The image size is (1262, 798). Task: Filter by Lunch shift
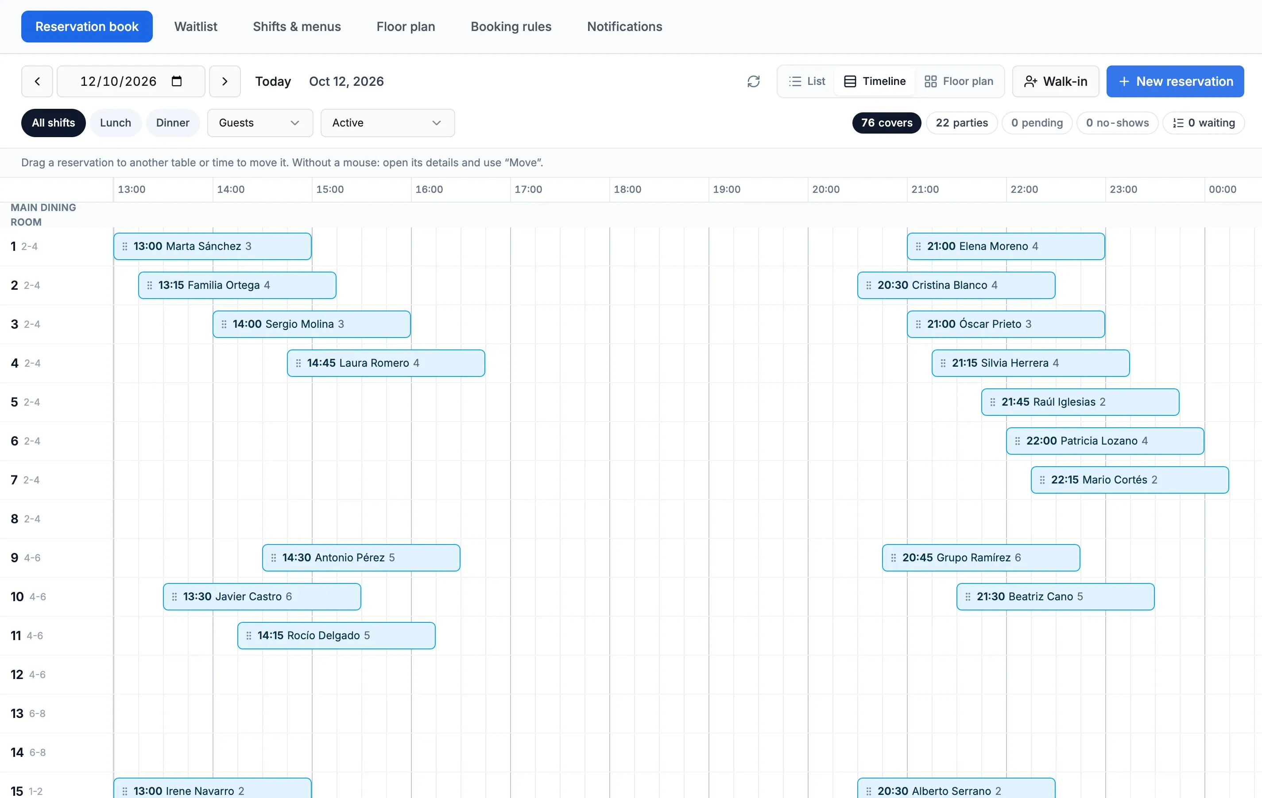(x=115, y=123)
